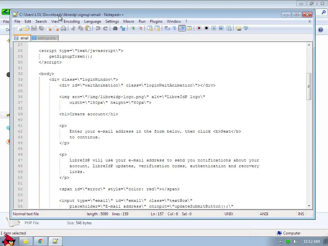328x246 pixels.
Task: Open the ? help menu
Action: coord(186,21)
